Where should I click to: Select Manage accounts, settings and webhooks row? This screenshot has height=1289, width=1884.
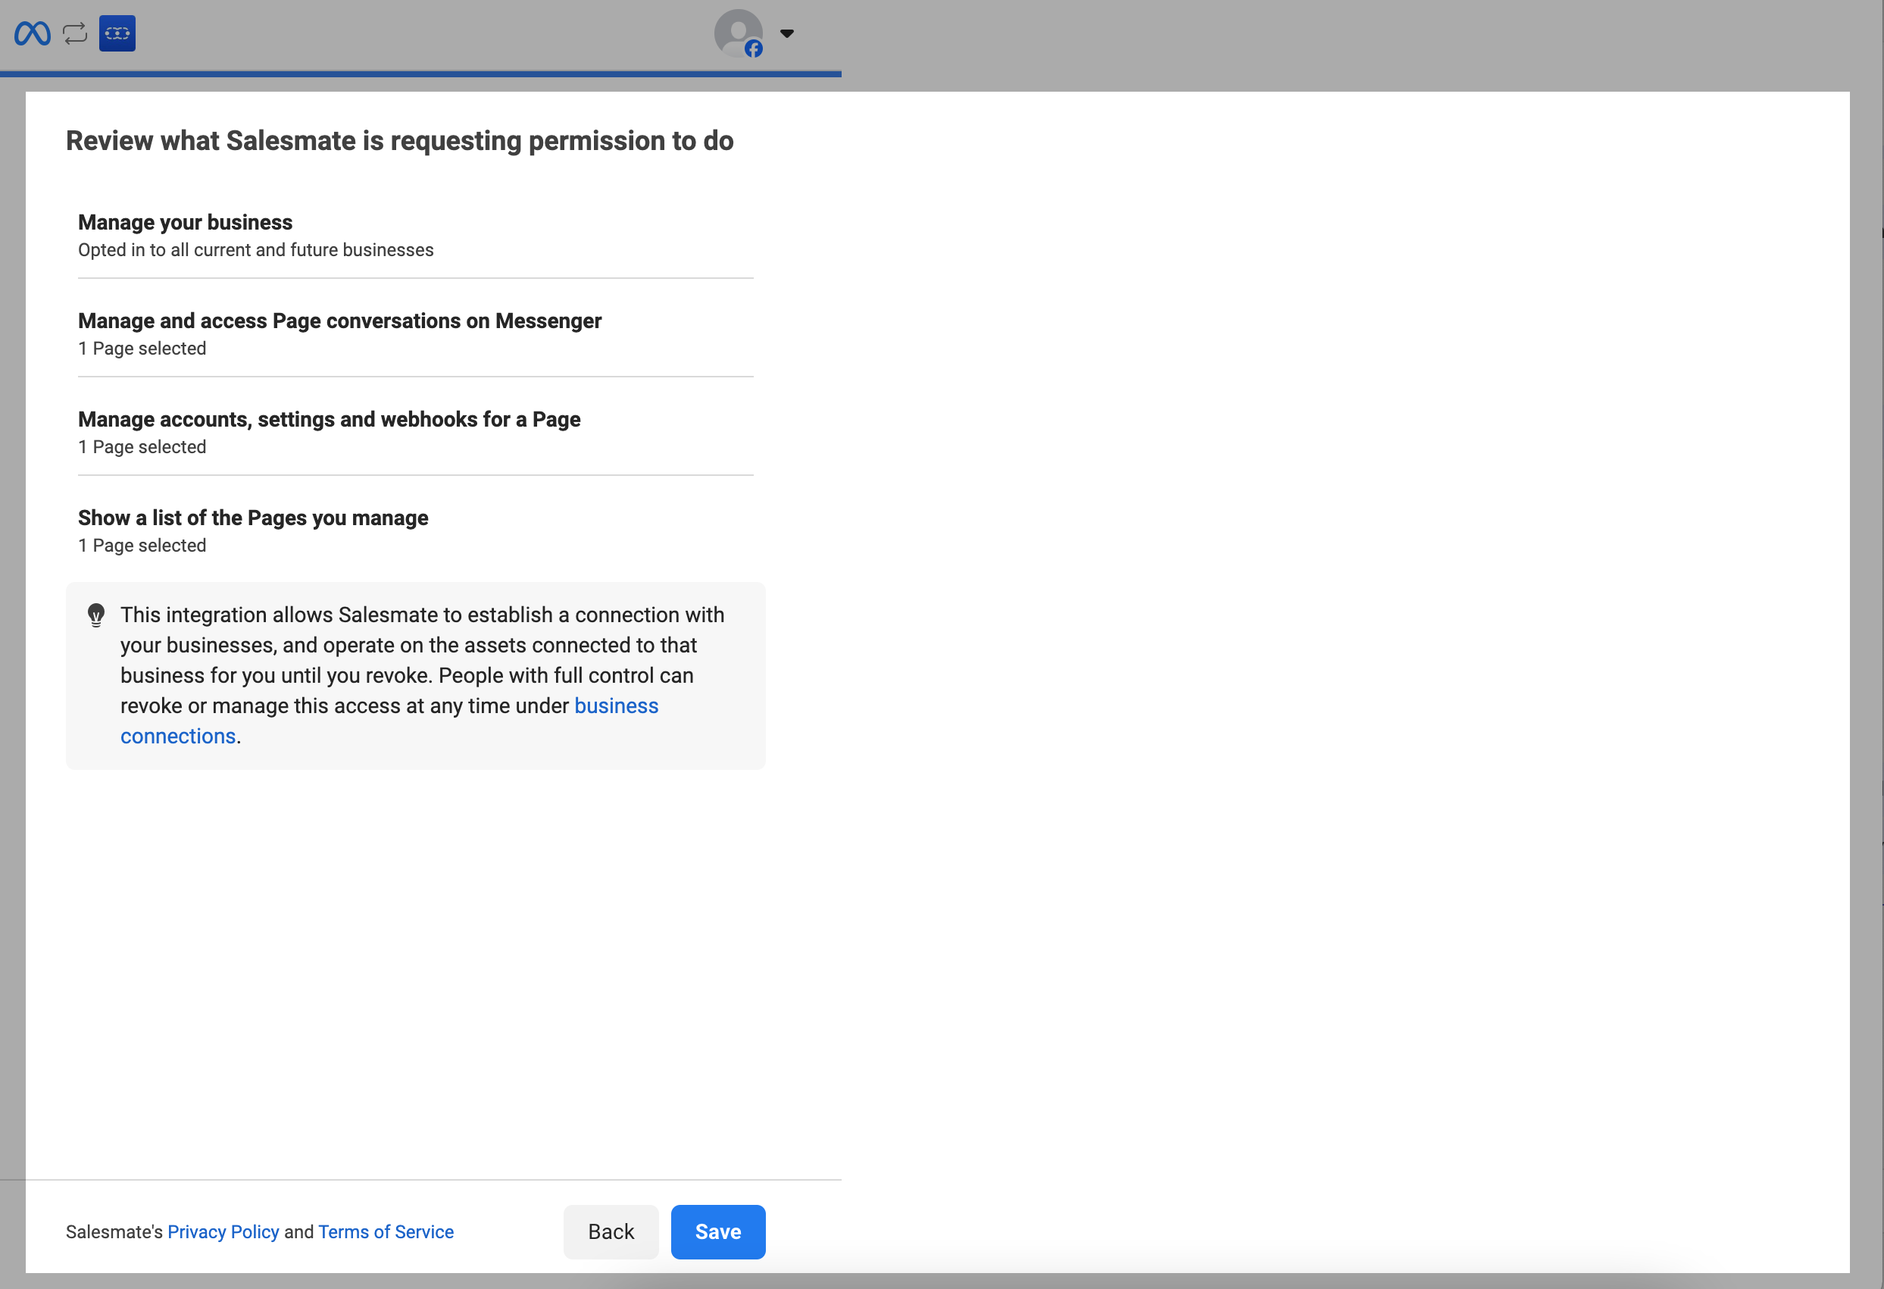[x=415, y=433]
